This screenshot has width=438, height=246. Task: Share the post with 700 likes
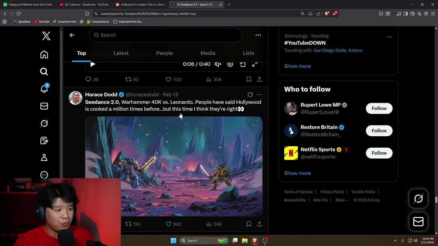point(259,79)
